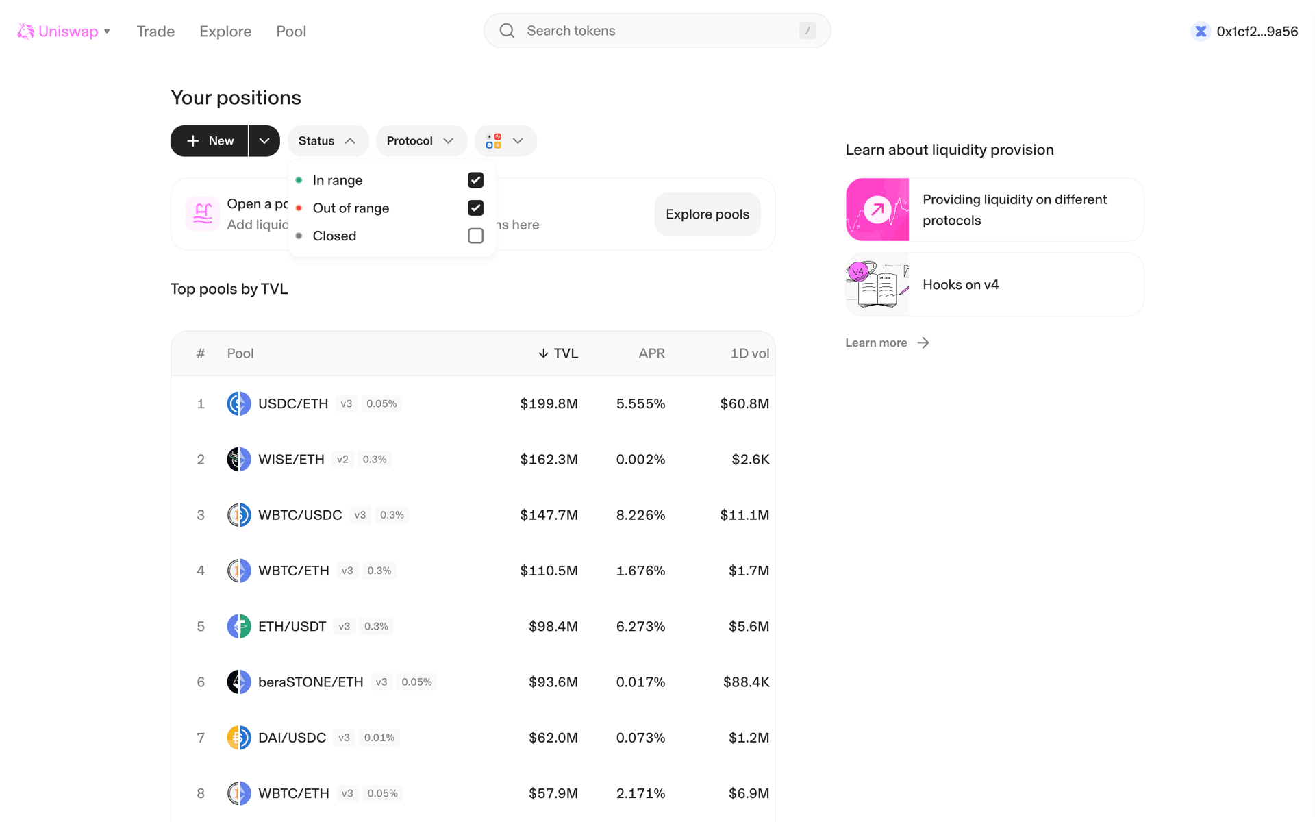Click the slash shortcut key badge
Viewport: 1315px width, 822px height.
coord(807,31)
